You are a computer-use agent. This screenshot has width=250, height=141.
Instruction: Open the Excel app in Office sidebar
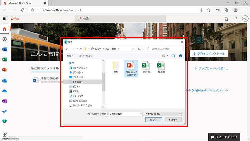pyautogui.click(x=4, y=60)
